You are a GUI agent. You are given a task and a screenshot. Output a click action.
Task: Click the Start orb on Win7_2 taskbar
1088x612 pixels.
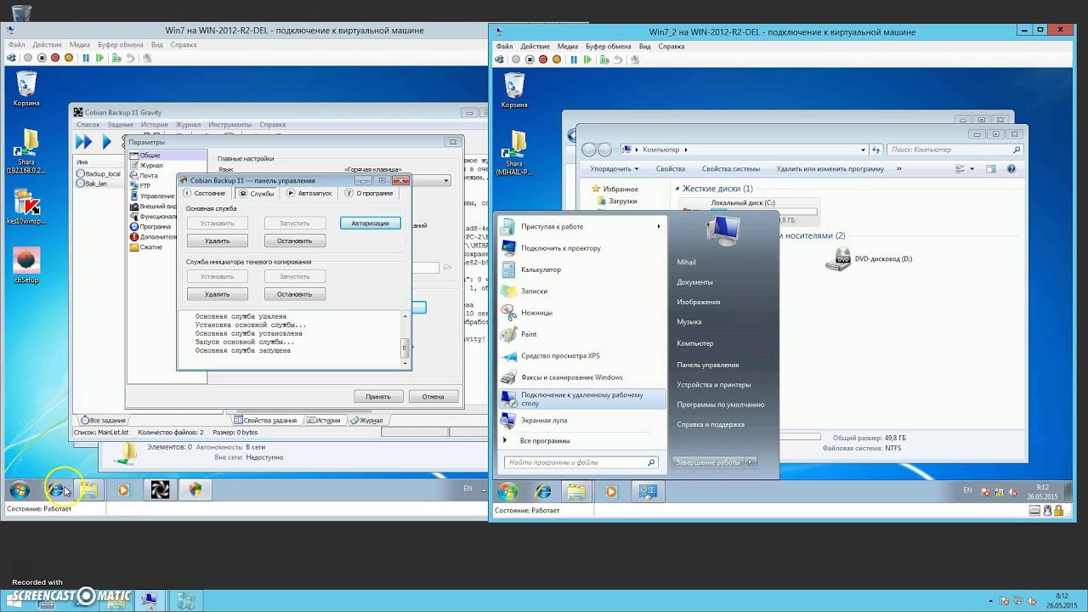click(507, 491)
